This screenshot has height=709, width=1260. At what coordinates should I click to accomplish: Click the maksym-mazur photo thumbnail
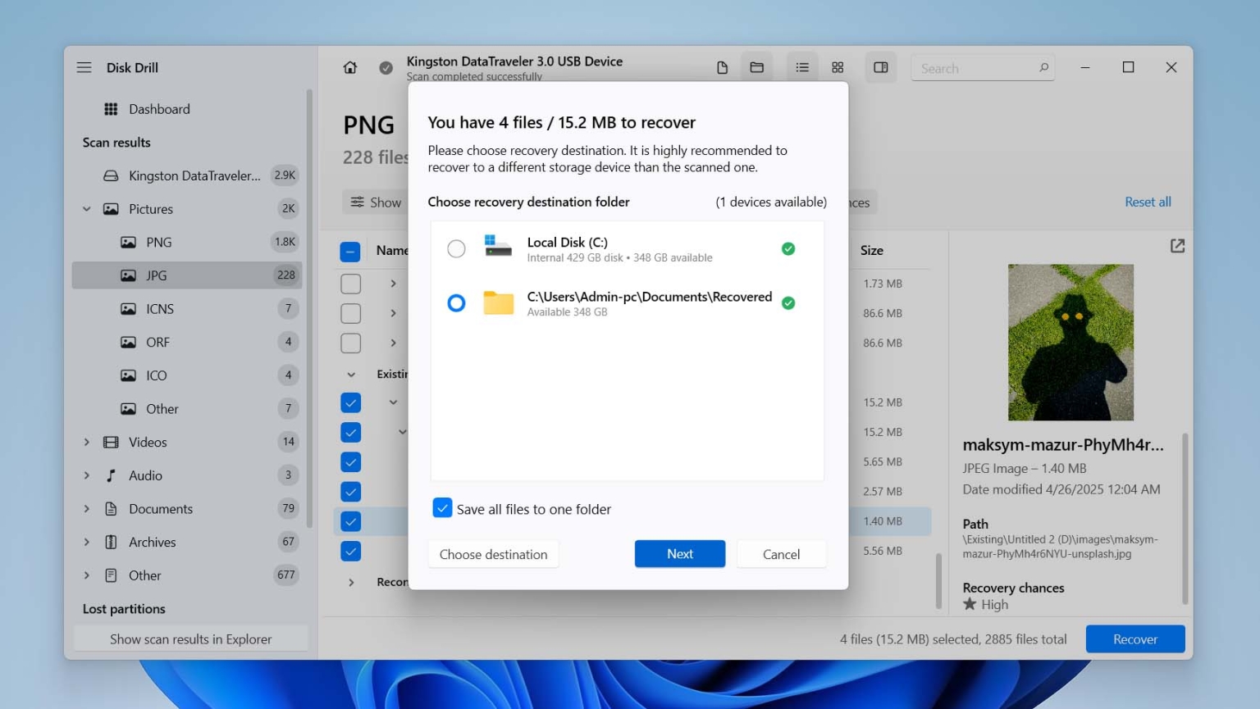click(x=1069, y=342)
